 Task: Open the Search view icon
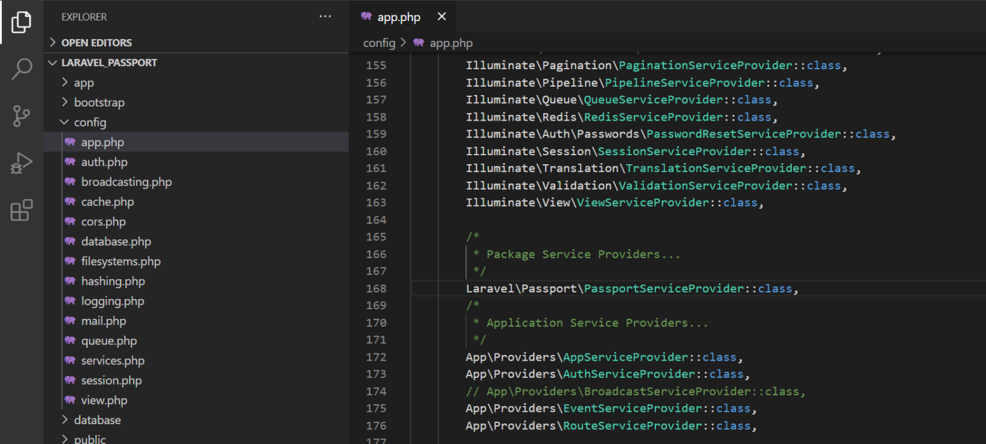pos(21,69)
